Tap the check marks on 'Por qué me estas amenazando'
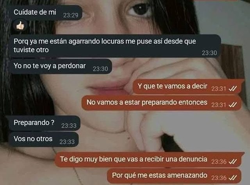Image resolution: width=250 pixels, height=185 pixels. tap(233, 178)
